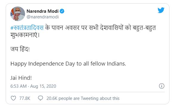This screenshot has height=107, width=176.
Task: Click the 'Jai Hind!' English line
Action: (x=21, y=78)
